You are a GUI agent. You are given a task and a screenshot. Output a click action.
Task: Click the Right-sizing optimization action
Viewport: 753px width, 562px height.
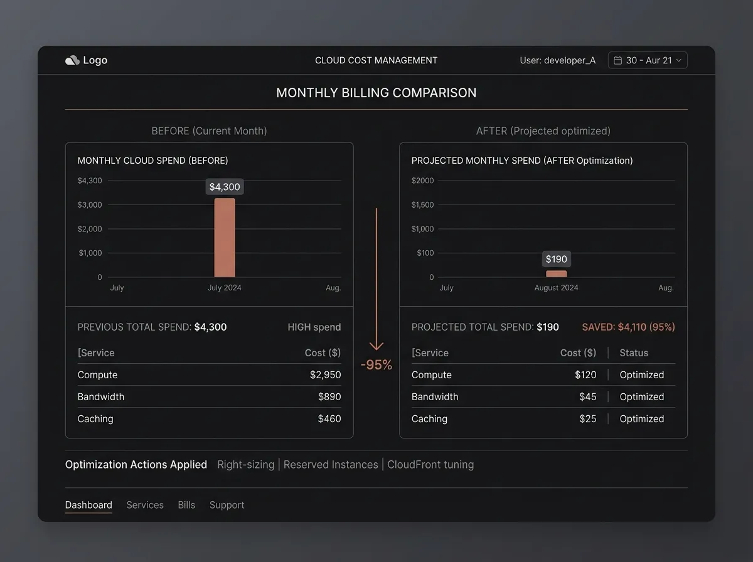point(246,465)
